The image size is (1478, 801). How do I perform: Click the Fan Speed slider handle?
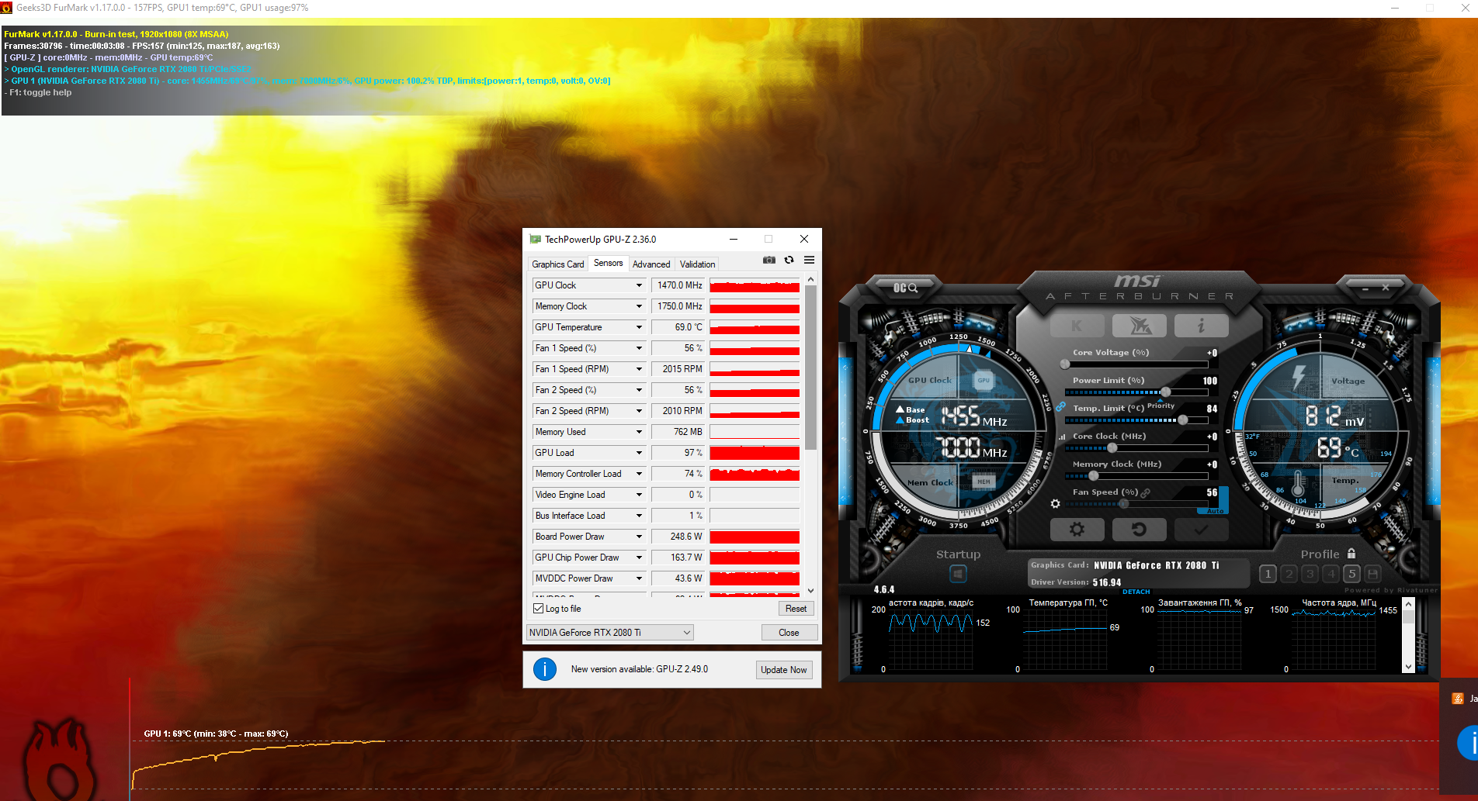click(x=1123, y=503)
